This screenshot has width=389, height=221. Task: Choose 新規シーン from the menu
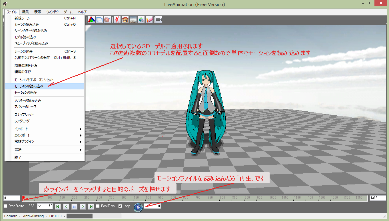click(x=45, y=18)
